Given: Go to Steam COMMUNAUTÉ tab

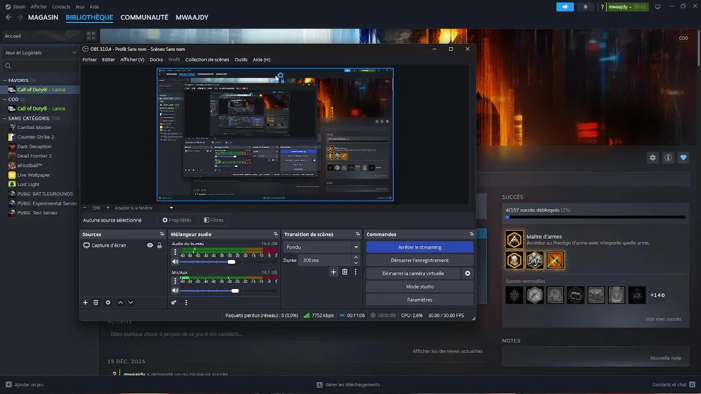Looking at the screenshot, I should click(144, 18).
